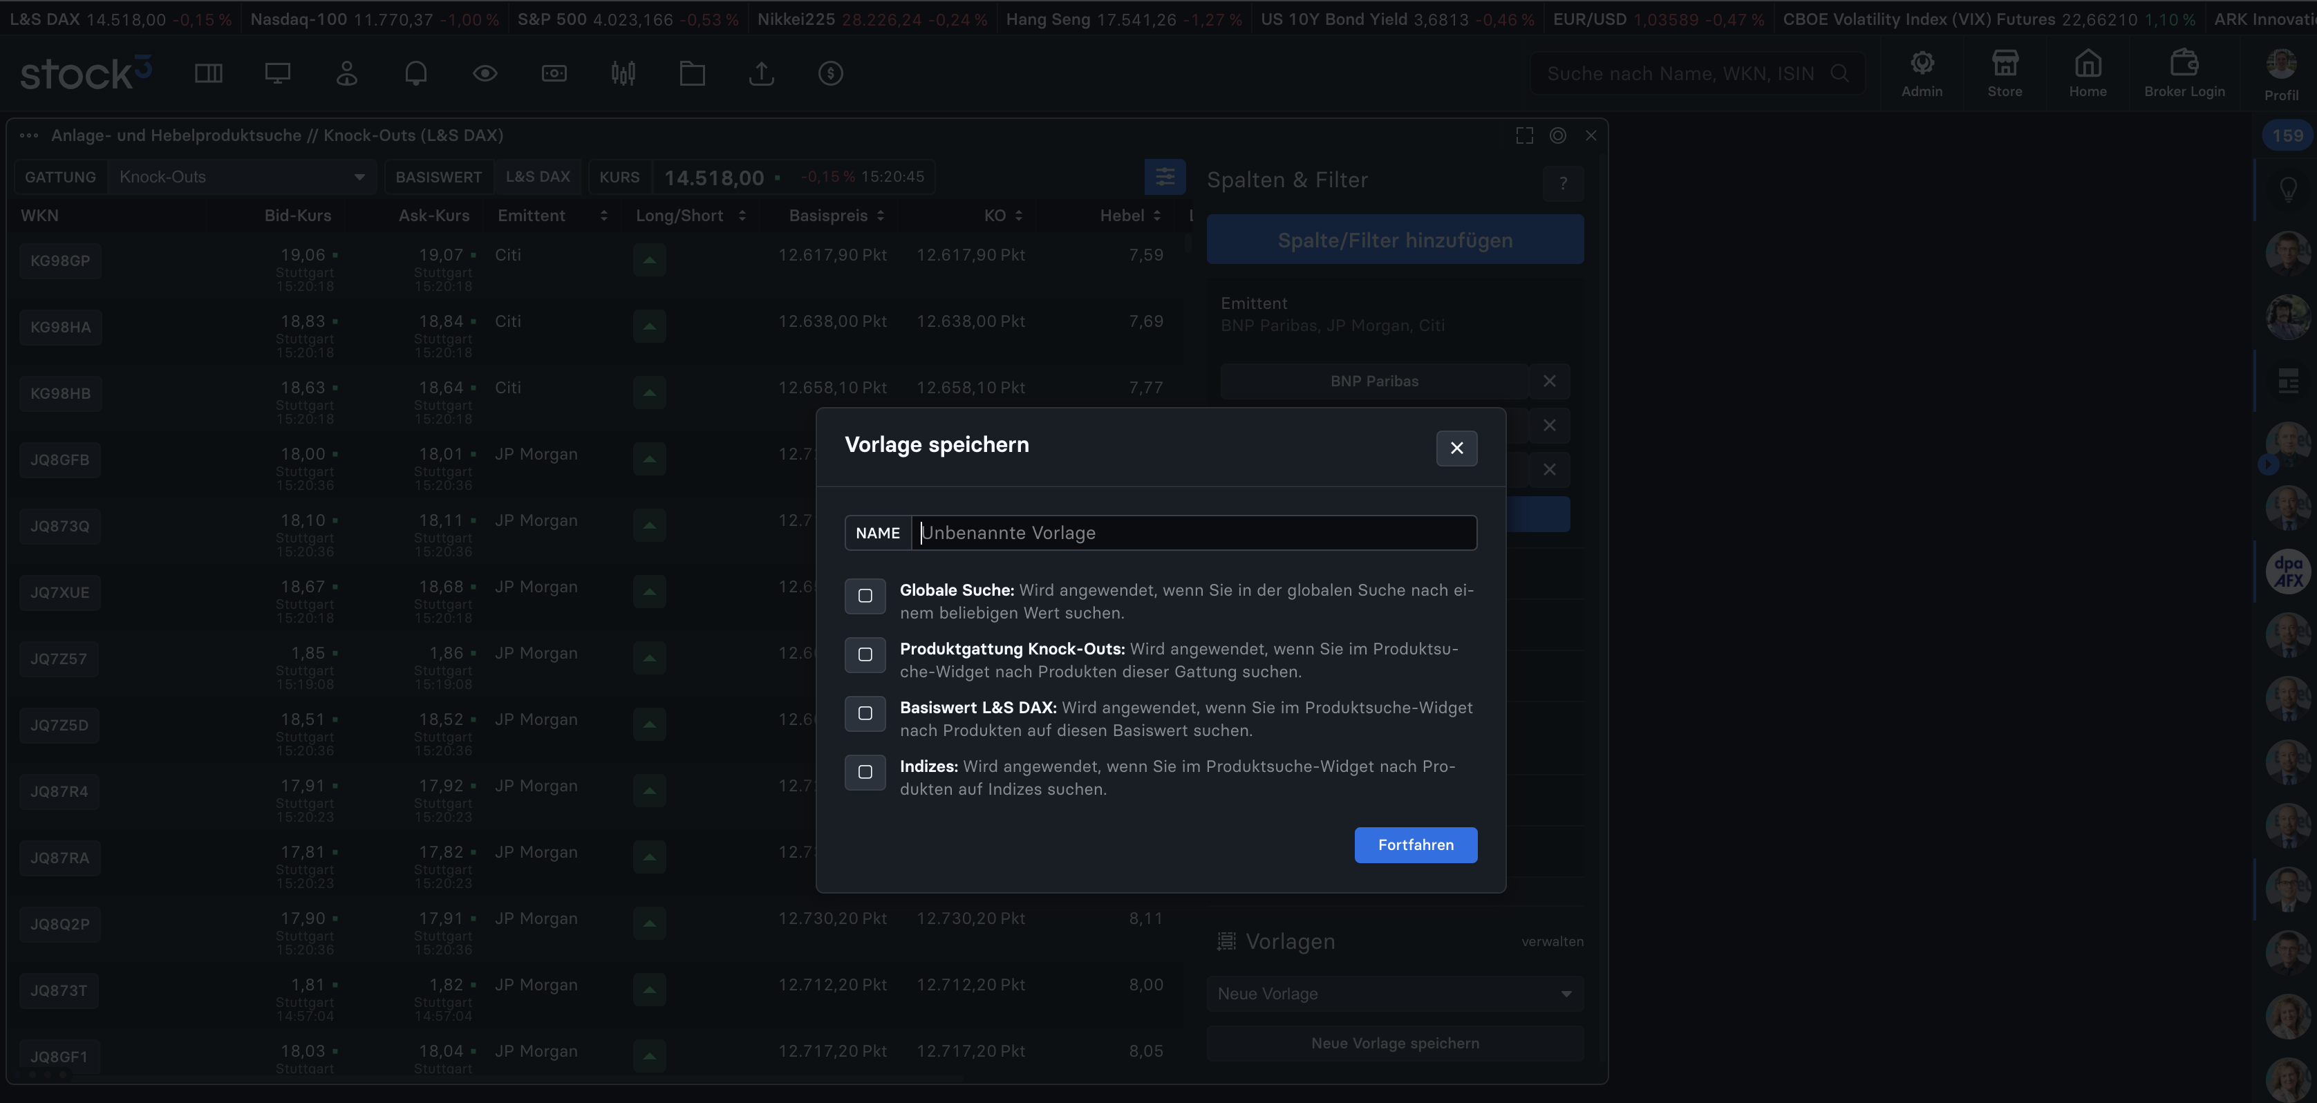Click the Emittent filter section heading
The height and width of the screenshot is (1103, 2317).
click(x=1253, y=304)
